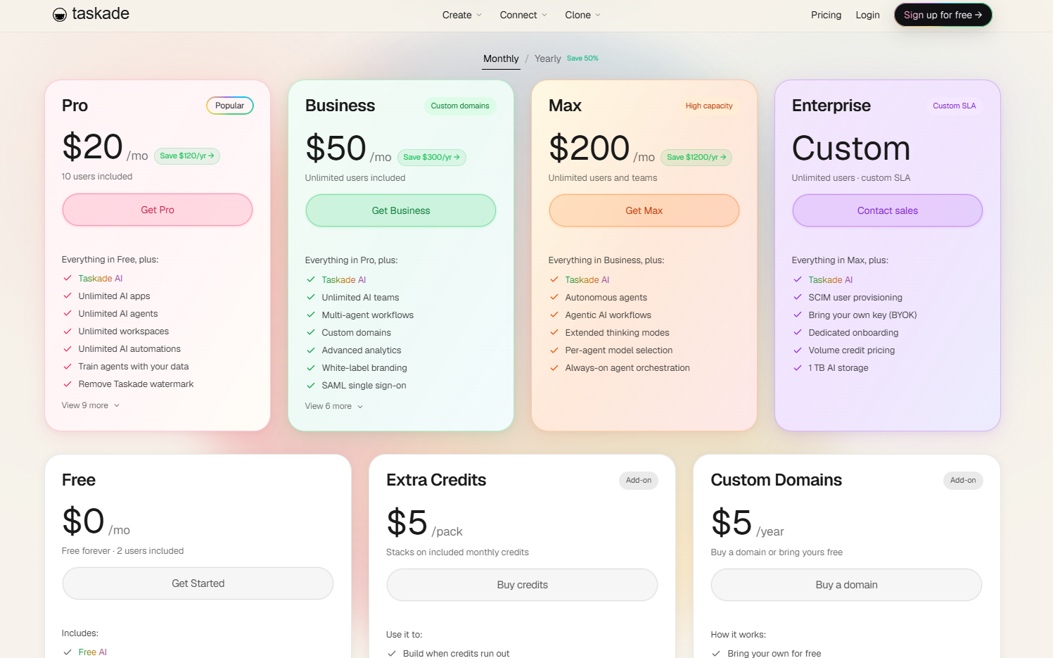Switch to Monthly billing tab
This screenshot has height=658, width=1053.
pos(501,58)
